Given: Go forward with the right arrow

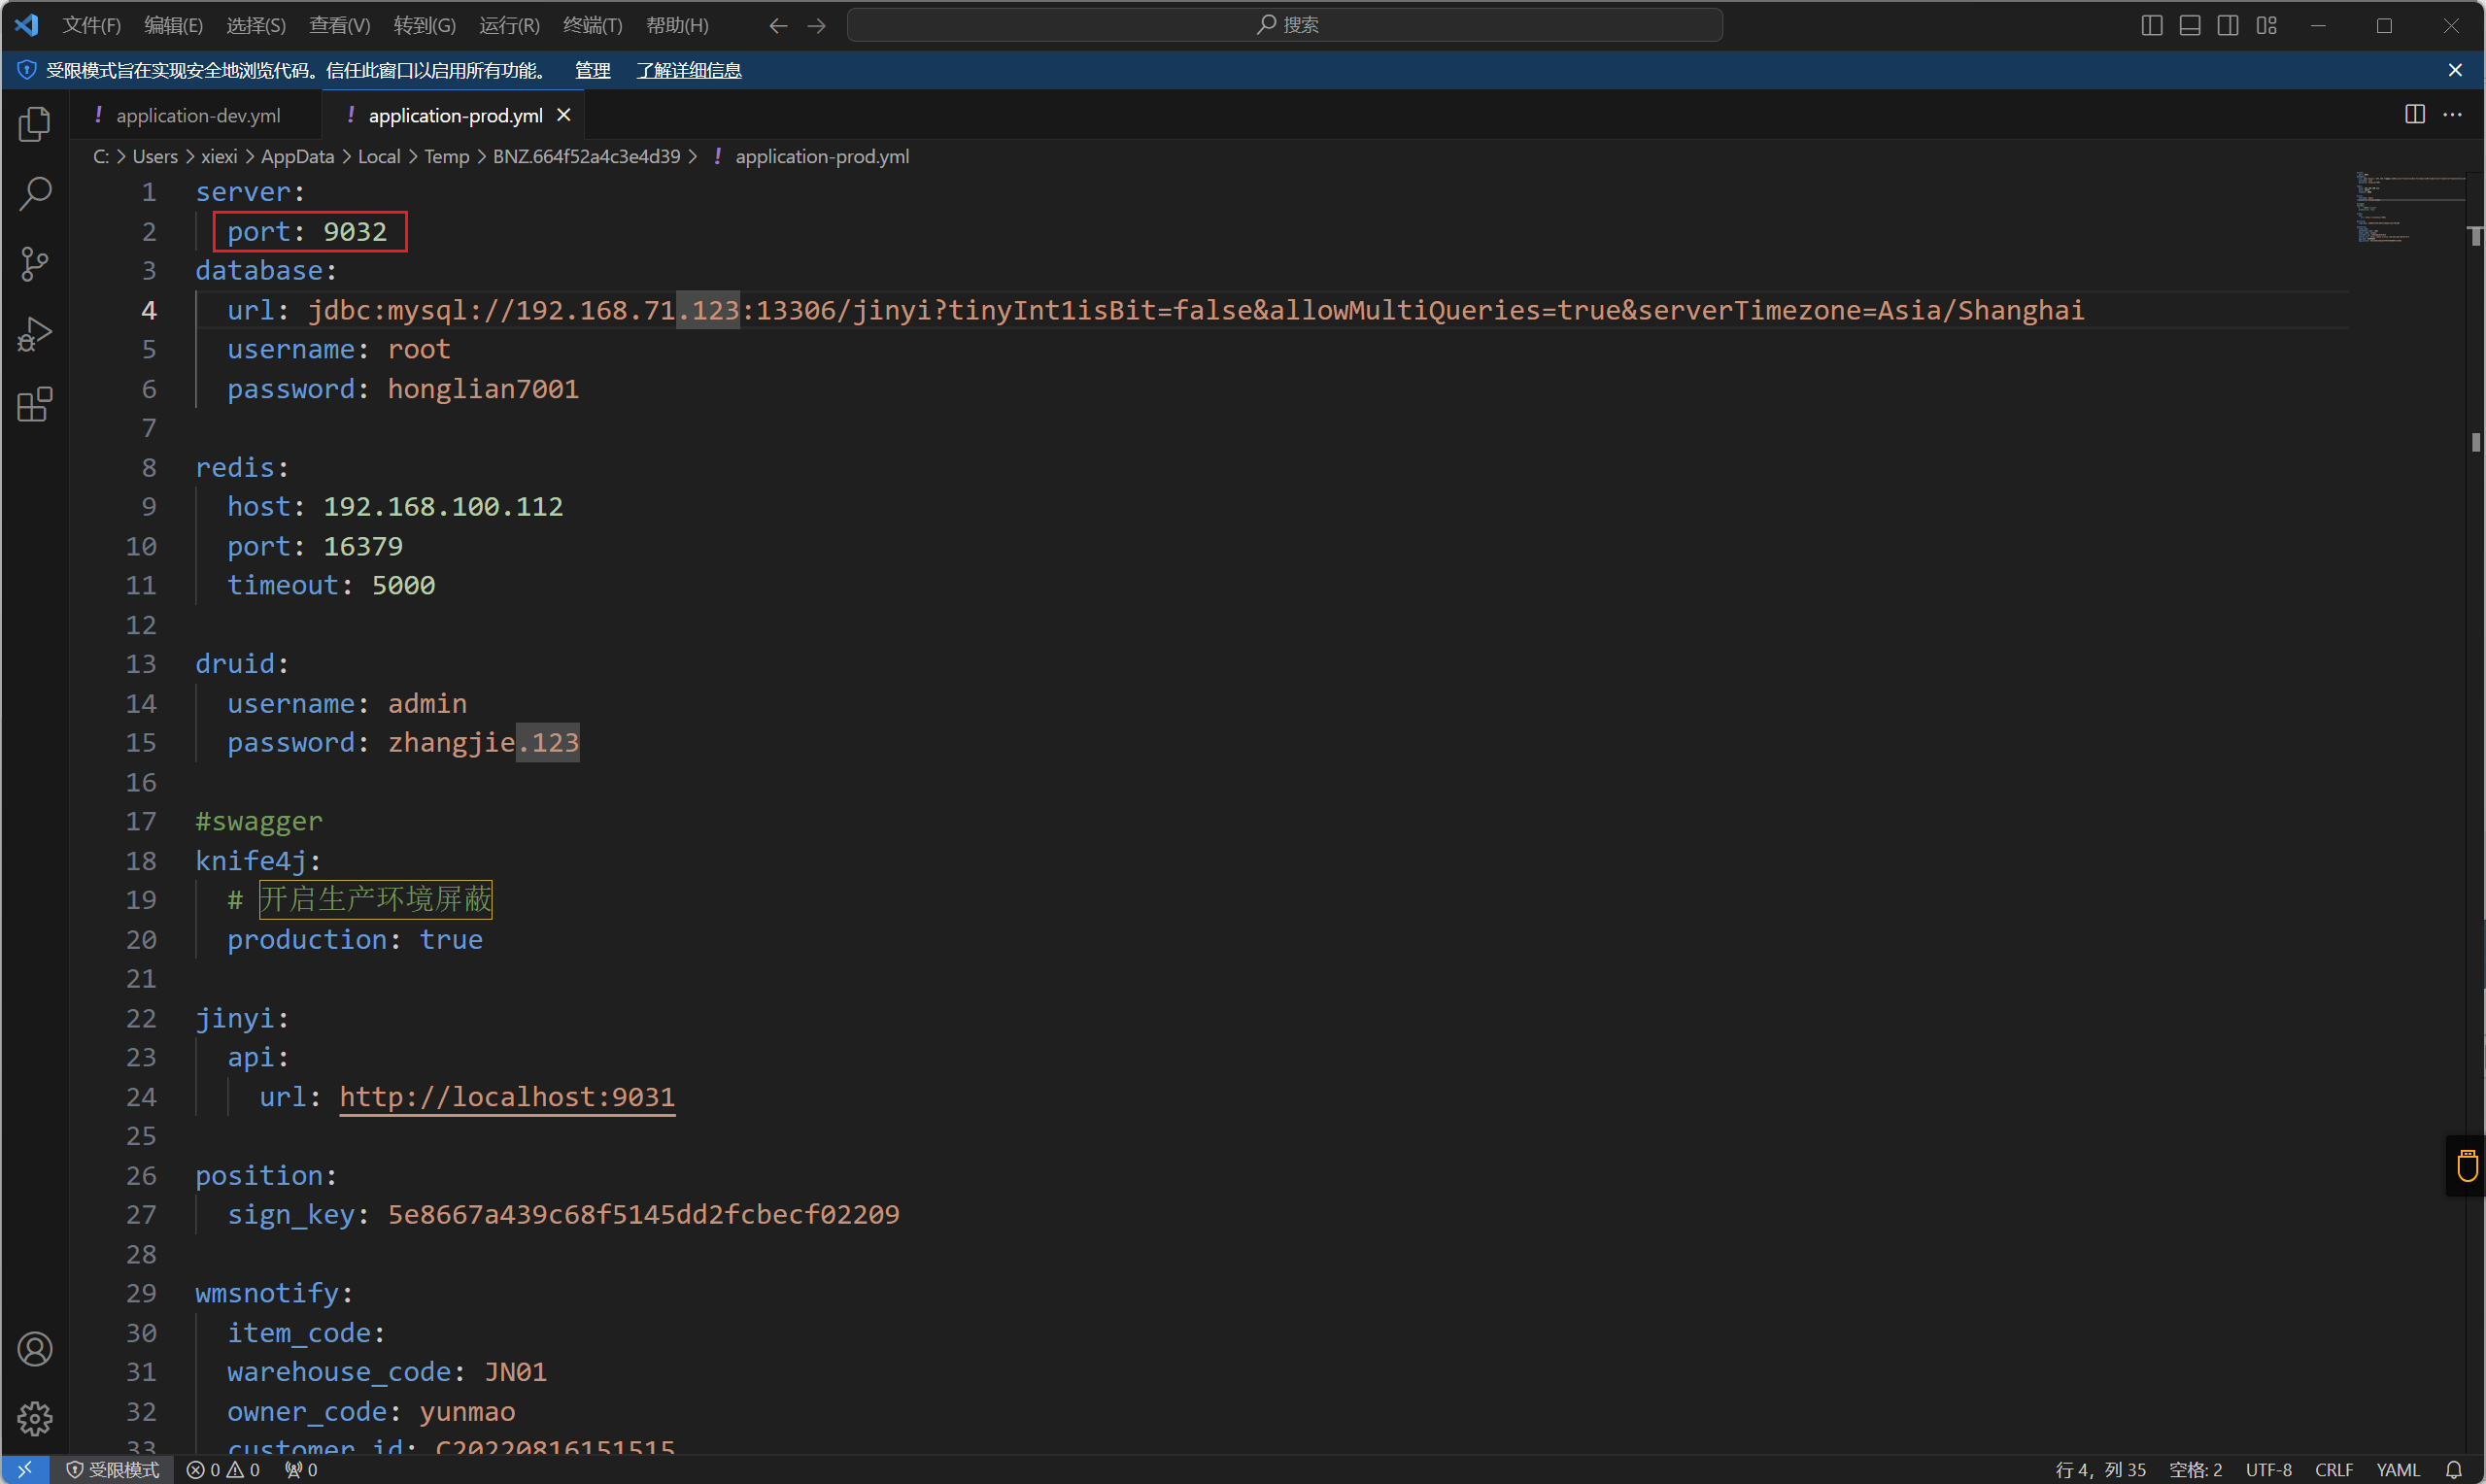Looking at the screenshot, I should click(816, 25).
